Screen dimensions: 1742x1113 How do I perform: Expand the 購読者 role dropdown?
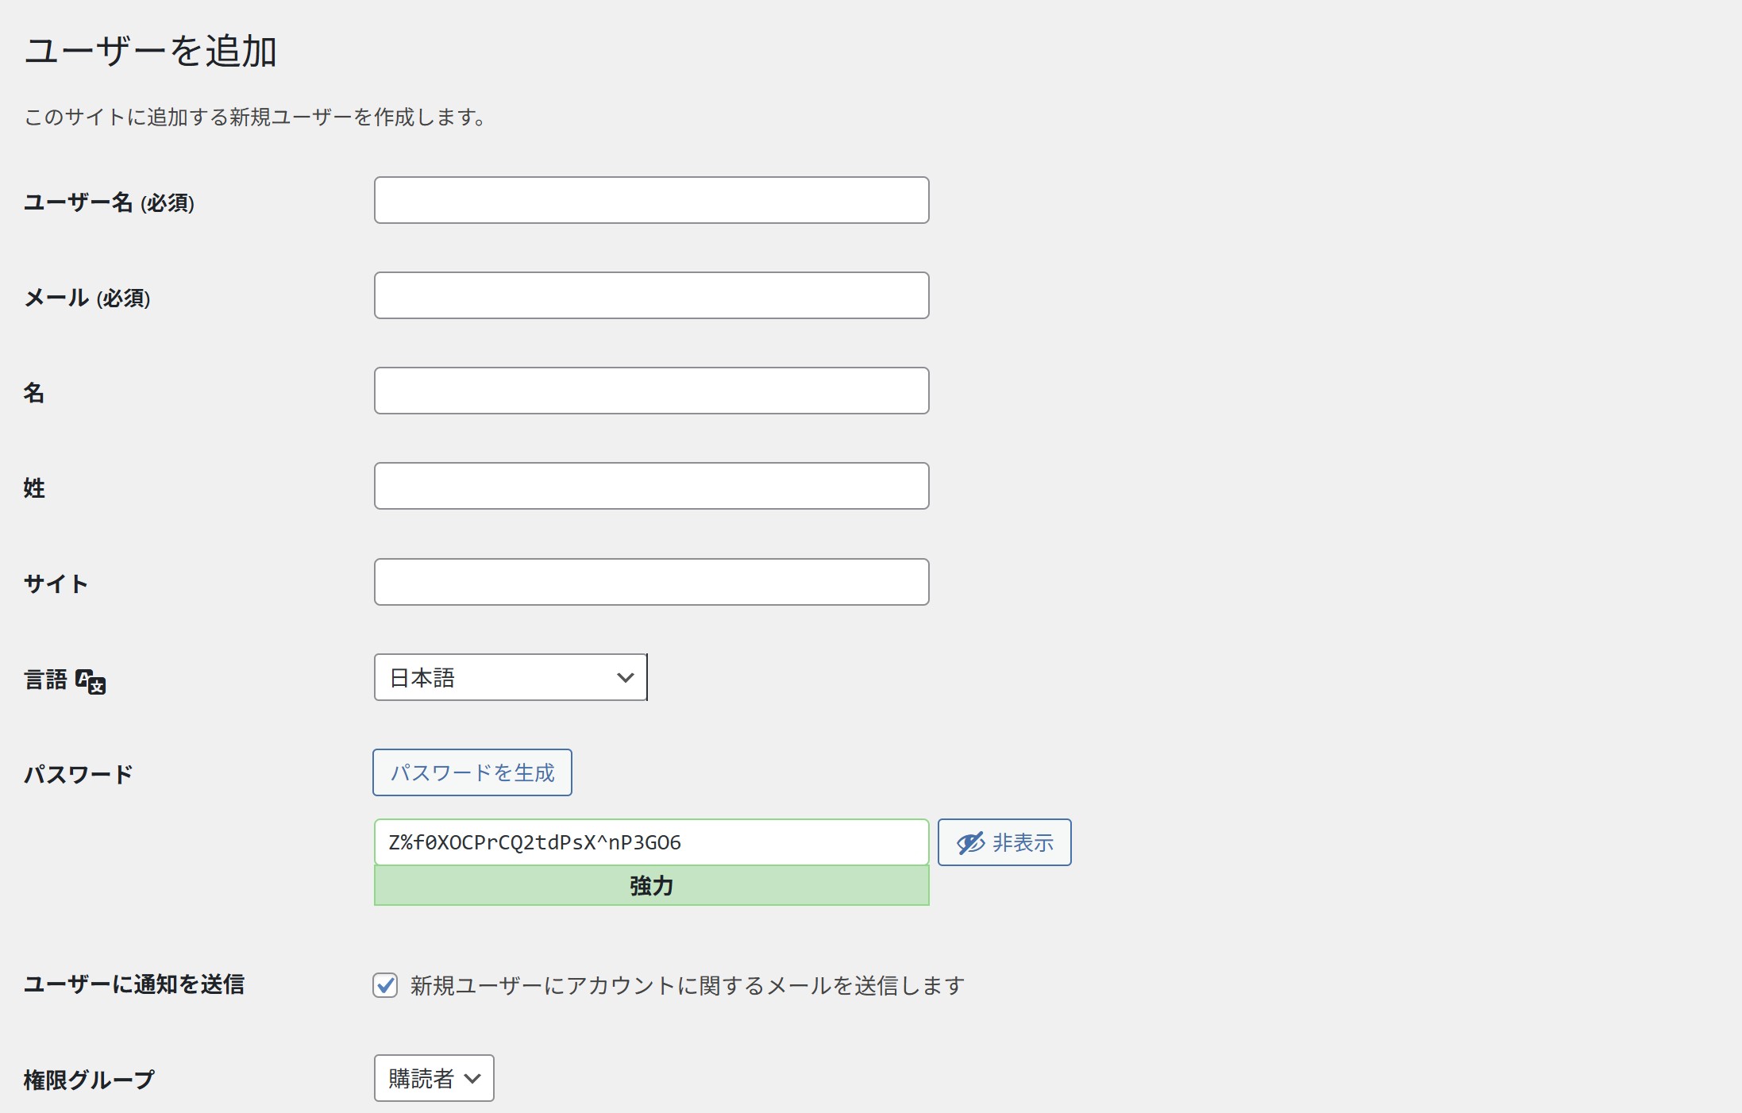coord(434,1078)
